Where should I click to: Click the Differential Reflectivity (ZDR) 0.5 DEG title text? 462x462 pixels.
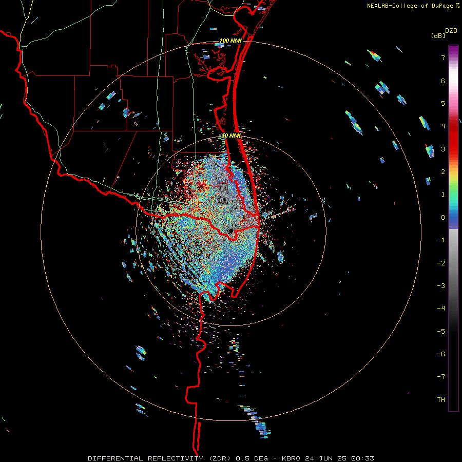[x=178, y=458]
